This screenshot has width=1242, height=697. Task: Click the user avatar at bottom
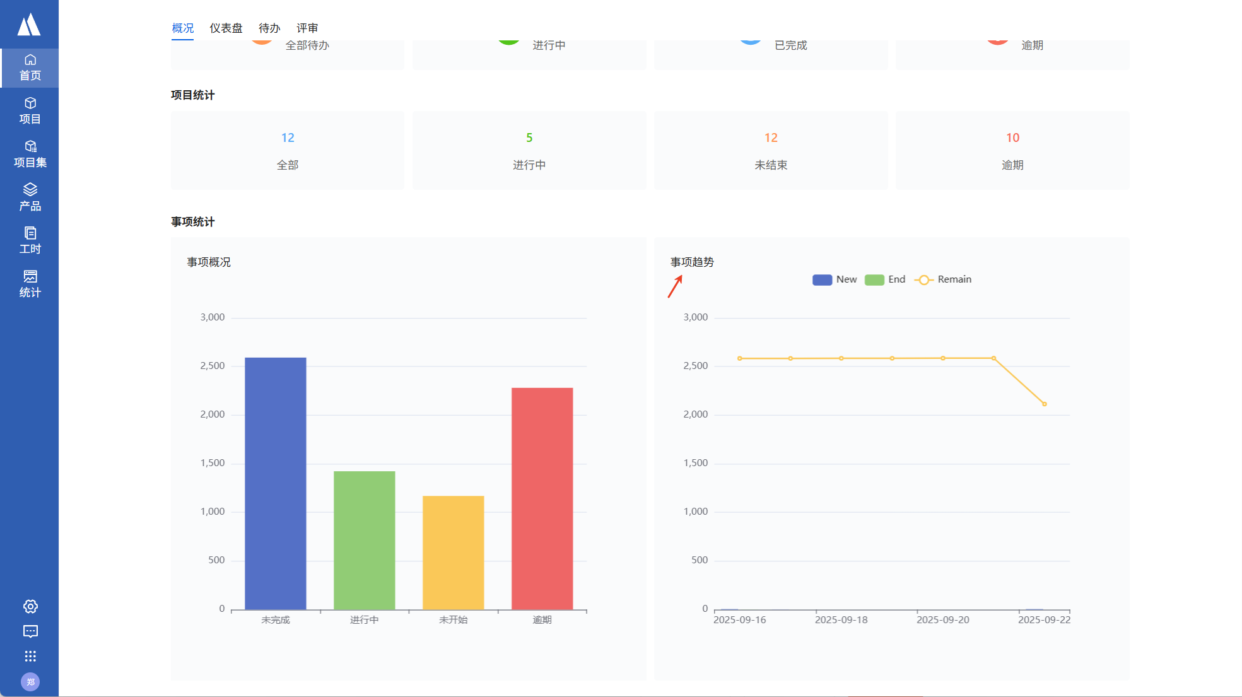(30, 682)
